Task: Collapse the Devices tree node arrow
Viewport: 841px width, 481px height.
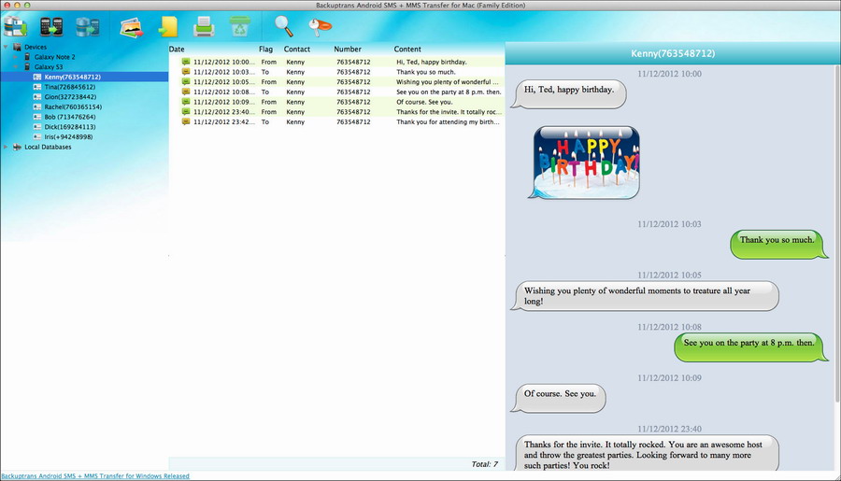Action: [x=6, y=48]
